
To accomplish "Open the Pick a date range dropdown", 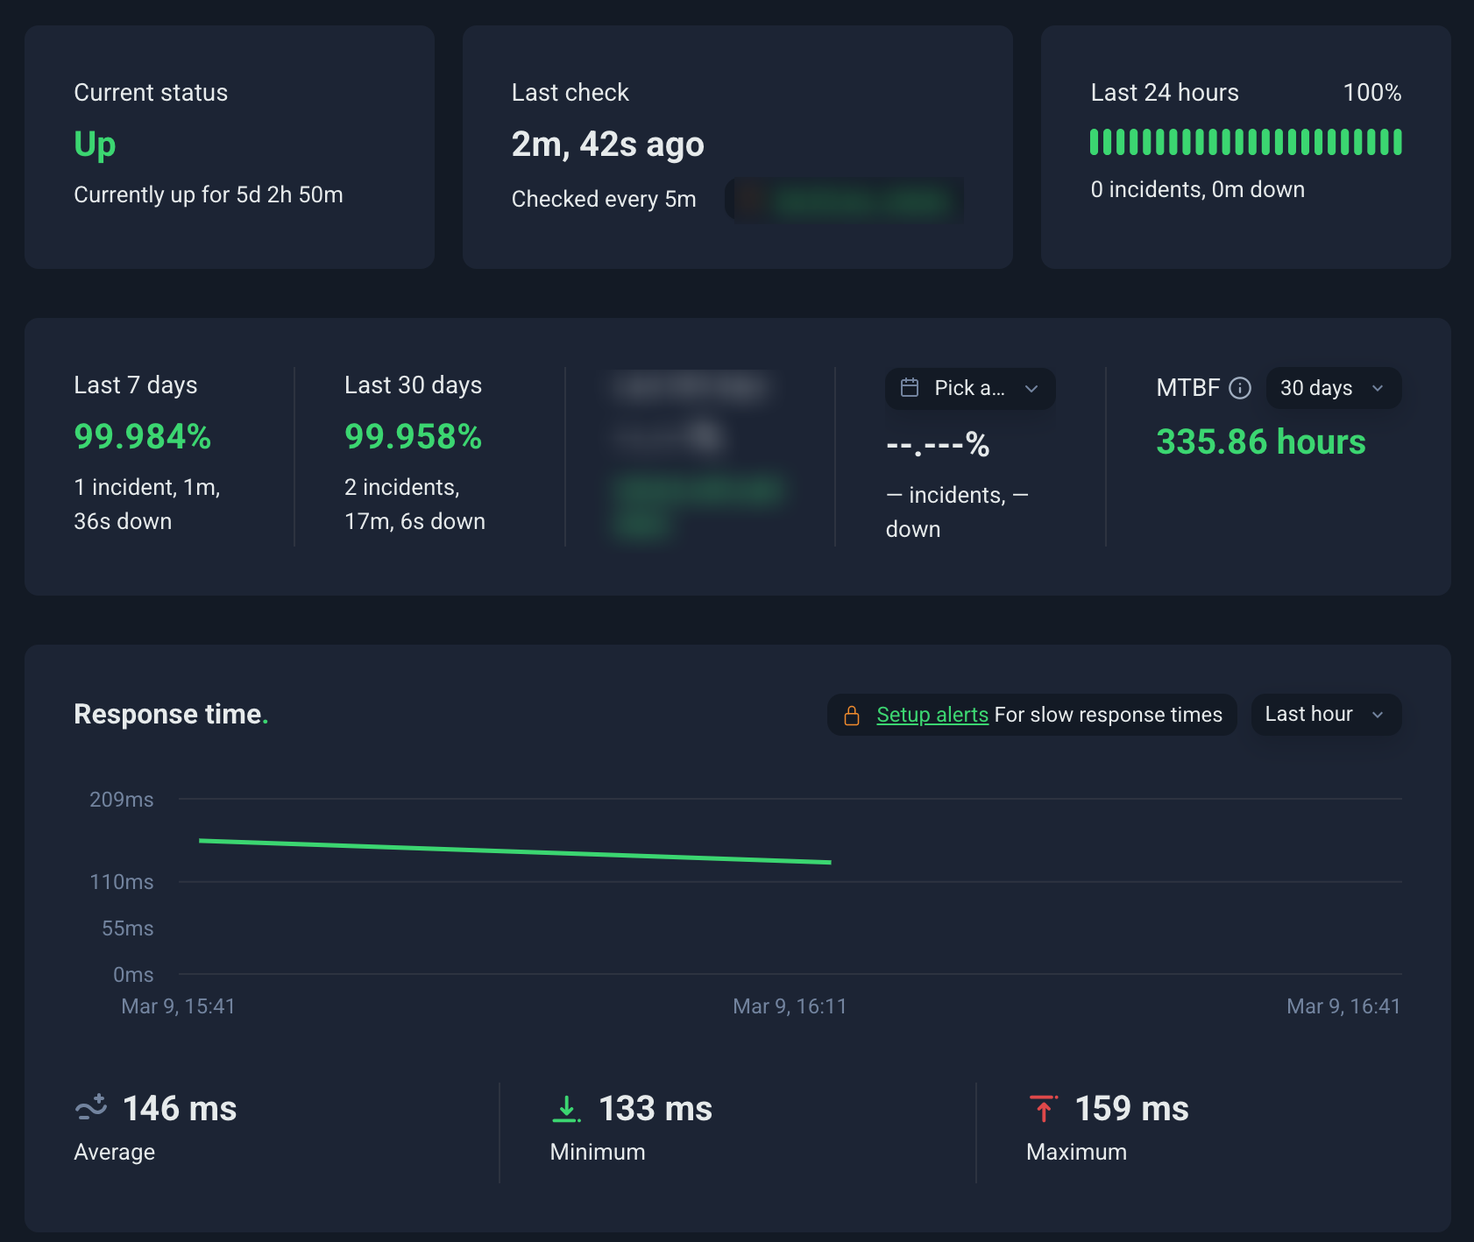I will coord(969,388).
